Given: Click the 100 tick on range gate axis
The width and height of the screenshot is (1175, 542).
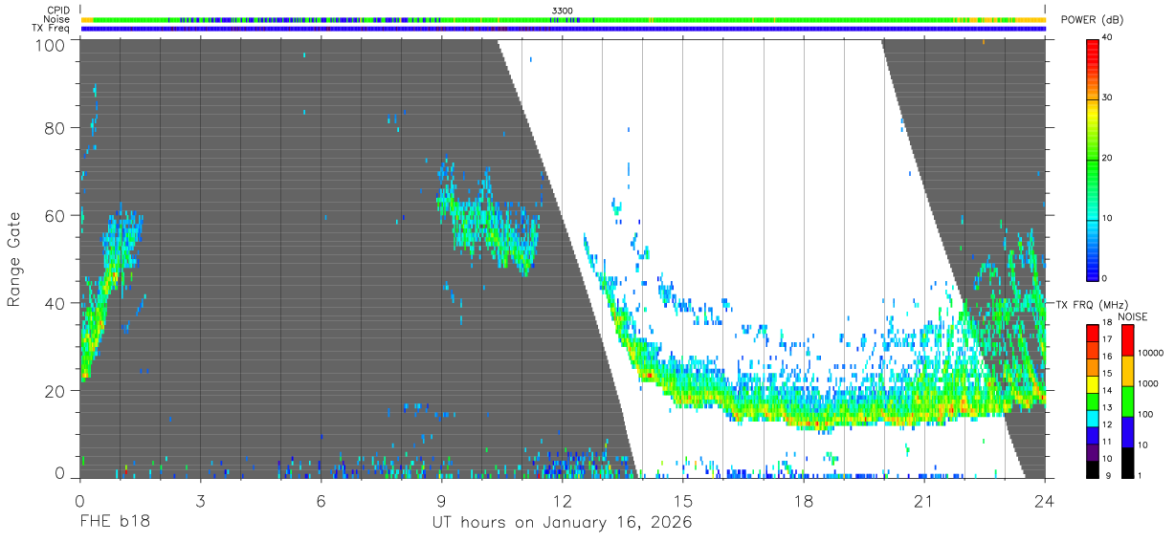Looking at the screenshot, I should pyautogui.click(x=51, y=44).
